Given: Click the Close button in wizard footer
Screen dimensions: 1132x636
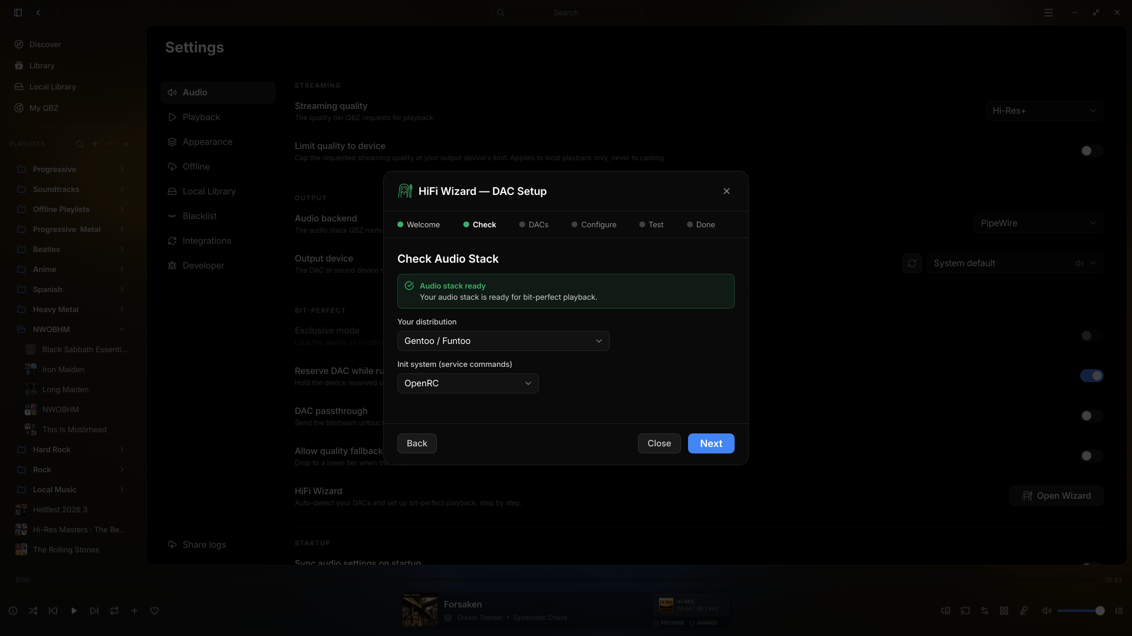Looking at the screenshot, I should click(659, 443).
